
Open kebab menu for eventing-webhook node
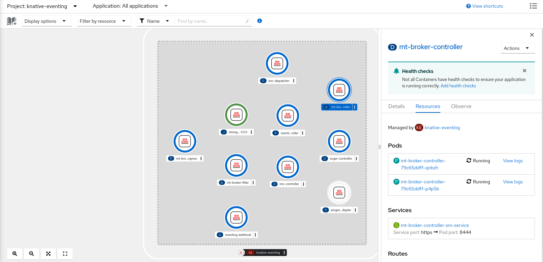255,235
